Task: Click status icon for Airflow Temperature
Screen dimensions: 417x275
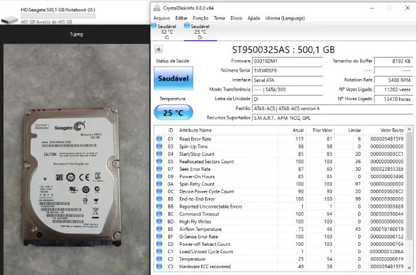Action: 159,229
